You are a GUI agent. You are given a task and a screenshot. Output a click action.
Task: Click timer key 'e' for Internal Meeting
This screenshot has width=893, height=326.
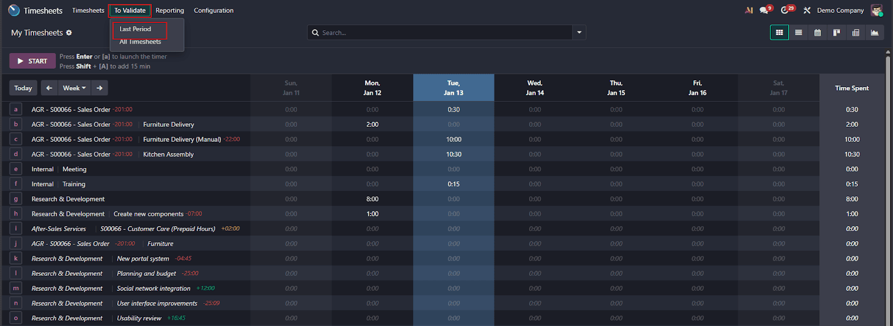(x=16, y=169)
